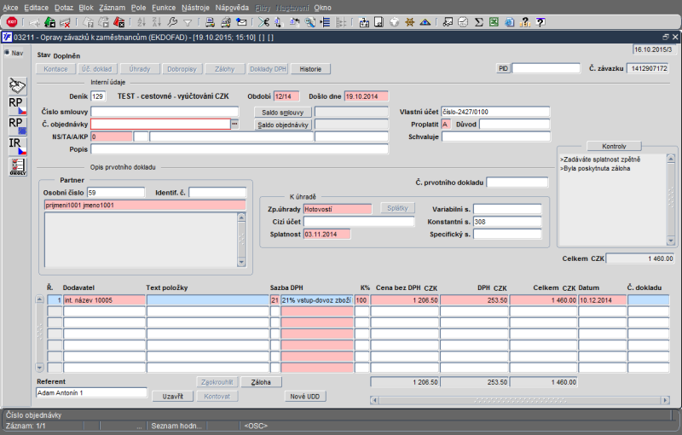This screenshot has height=435, width=682.
Task: Open the Akce menu
Action: tap(10, 8)
